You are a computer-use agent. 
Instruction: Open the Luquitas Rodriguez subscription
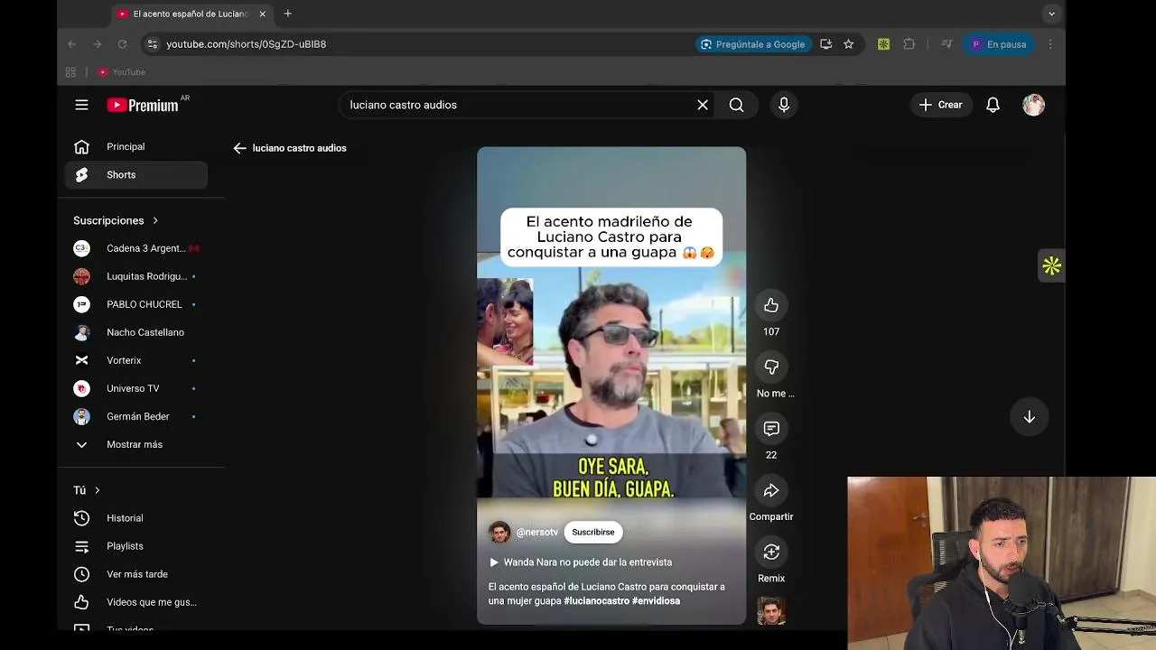click(136, 276)
